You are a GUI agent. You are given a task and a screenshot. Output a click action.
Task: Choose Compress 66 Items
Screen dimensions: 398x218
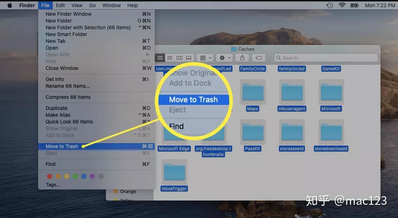click(x=96, y=97)
